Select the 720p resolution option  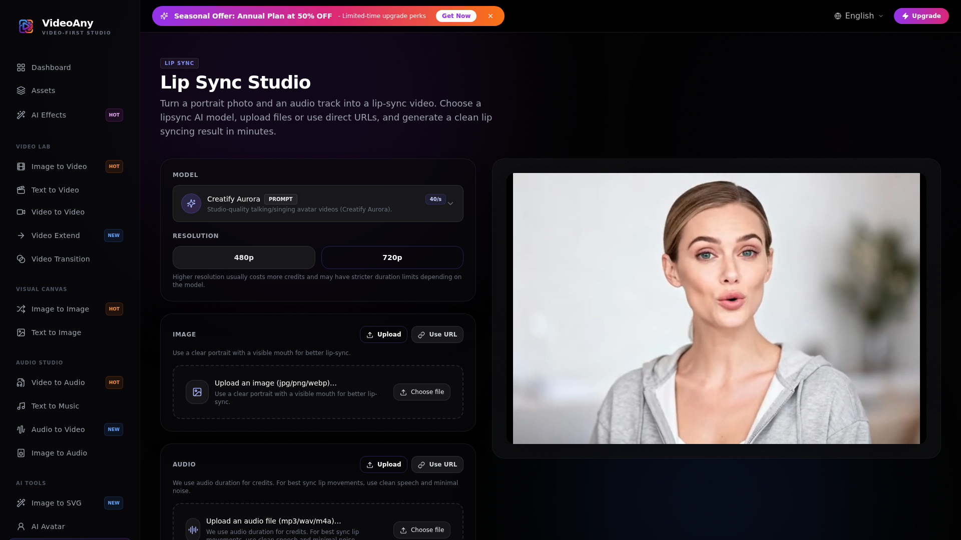point(392,257)
